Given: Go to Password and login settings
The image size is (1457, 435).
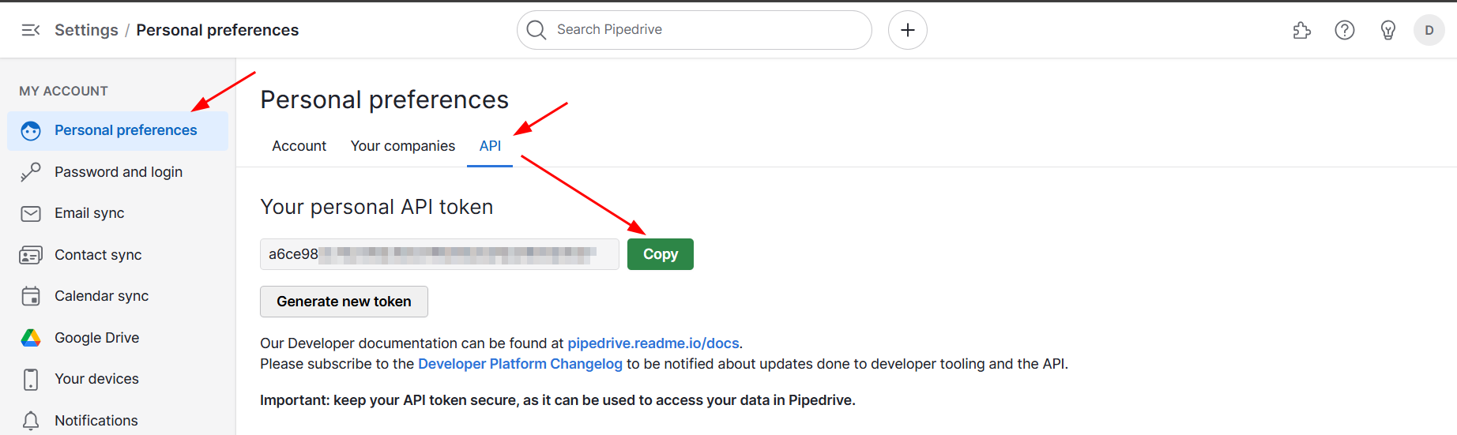Looking at the screenshot, I should (119, 172).
